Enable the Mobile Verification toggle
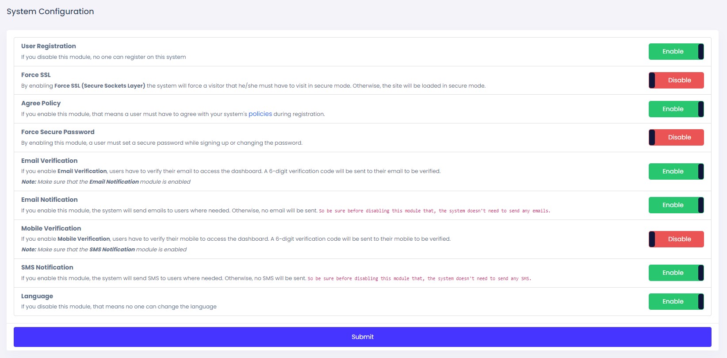727x358 pixels. [x=676, y=239]
